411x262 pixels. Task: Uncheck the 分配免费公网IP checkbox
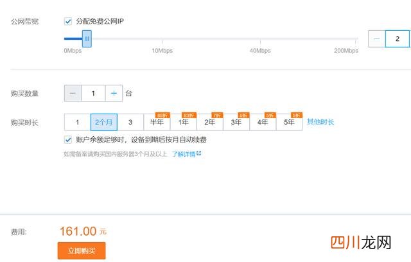[68, 21]
